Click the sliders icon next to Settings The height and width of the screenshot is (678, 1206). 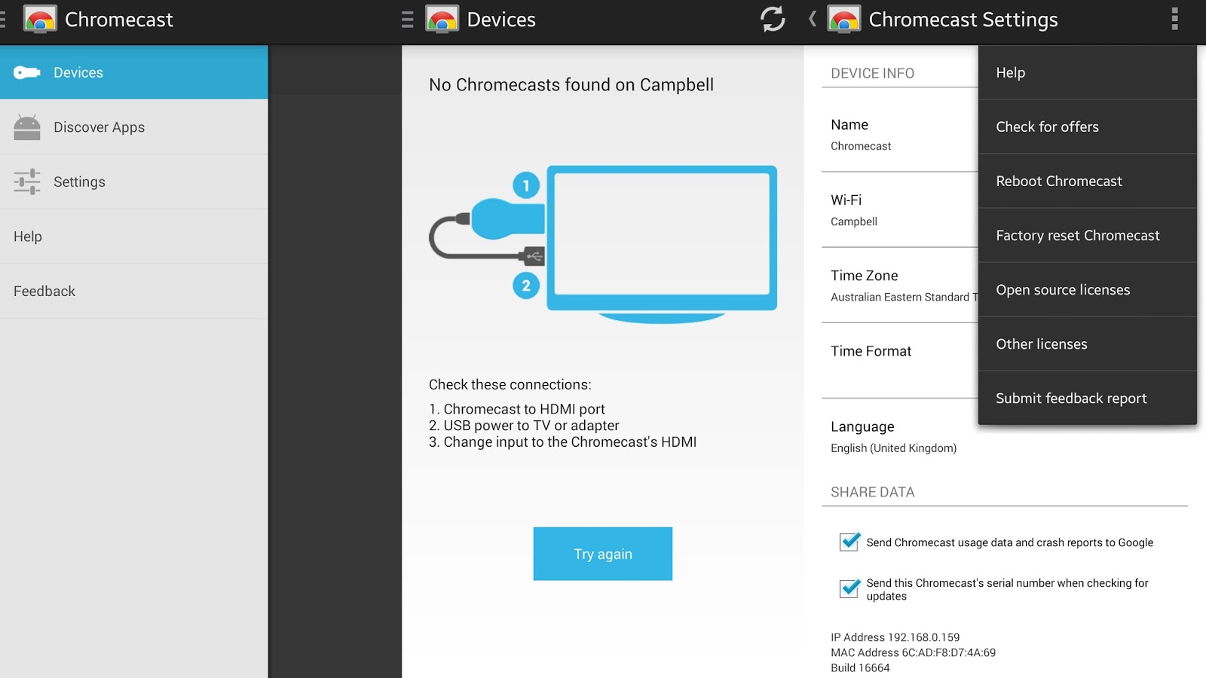(27, 182)
